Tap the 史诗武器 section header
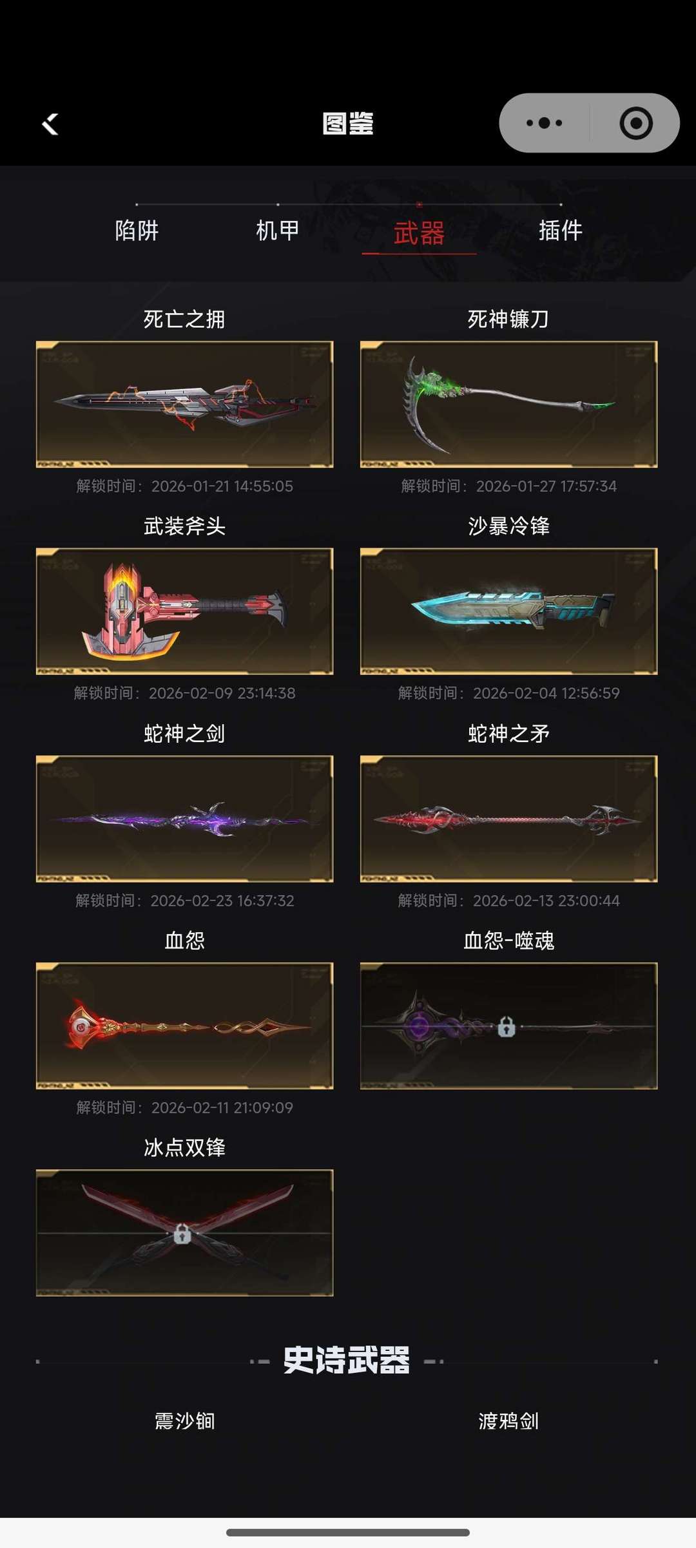 coord(347,1361)
